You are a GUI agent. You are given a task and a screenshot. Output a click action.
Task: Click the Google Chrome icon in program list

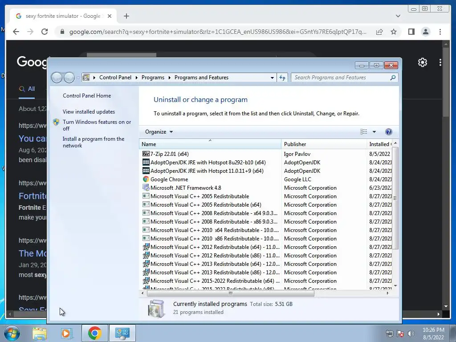tap(146, 179)
